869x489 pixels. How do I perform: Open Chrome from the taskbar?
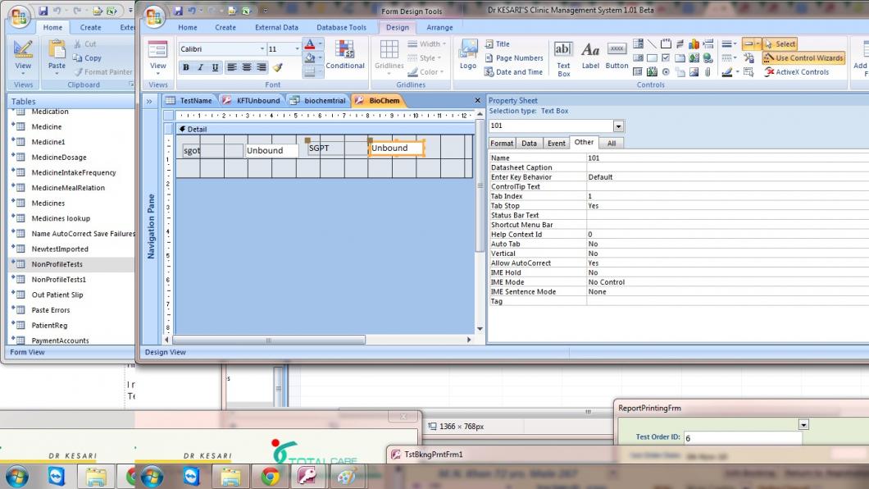270,477
